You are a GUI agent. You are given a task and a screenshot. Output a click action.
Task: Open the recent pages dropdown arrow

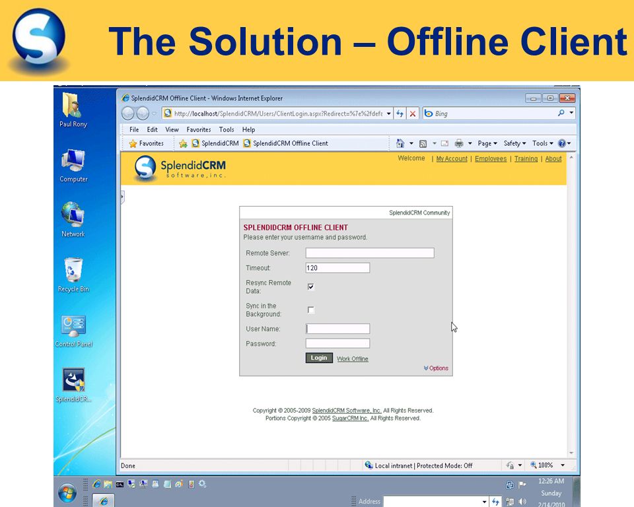coord(154,114)
